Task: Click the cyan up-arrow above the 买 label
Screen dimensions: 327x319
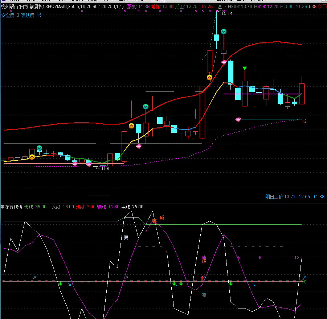Action: [304, 278]
